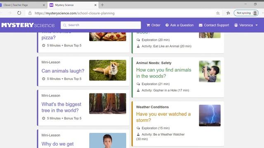Screen dimensions: 264x148
Task: Click clock icon under biggest tree lesson
Action: (44, 118)
